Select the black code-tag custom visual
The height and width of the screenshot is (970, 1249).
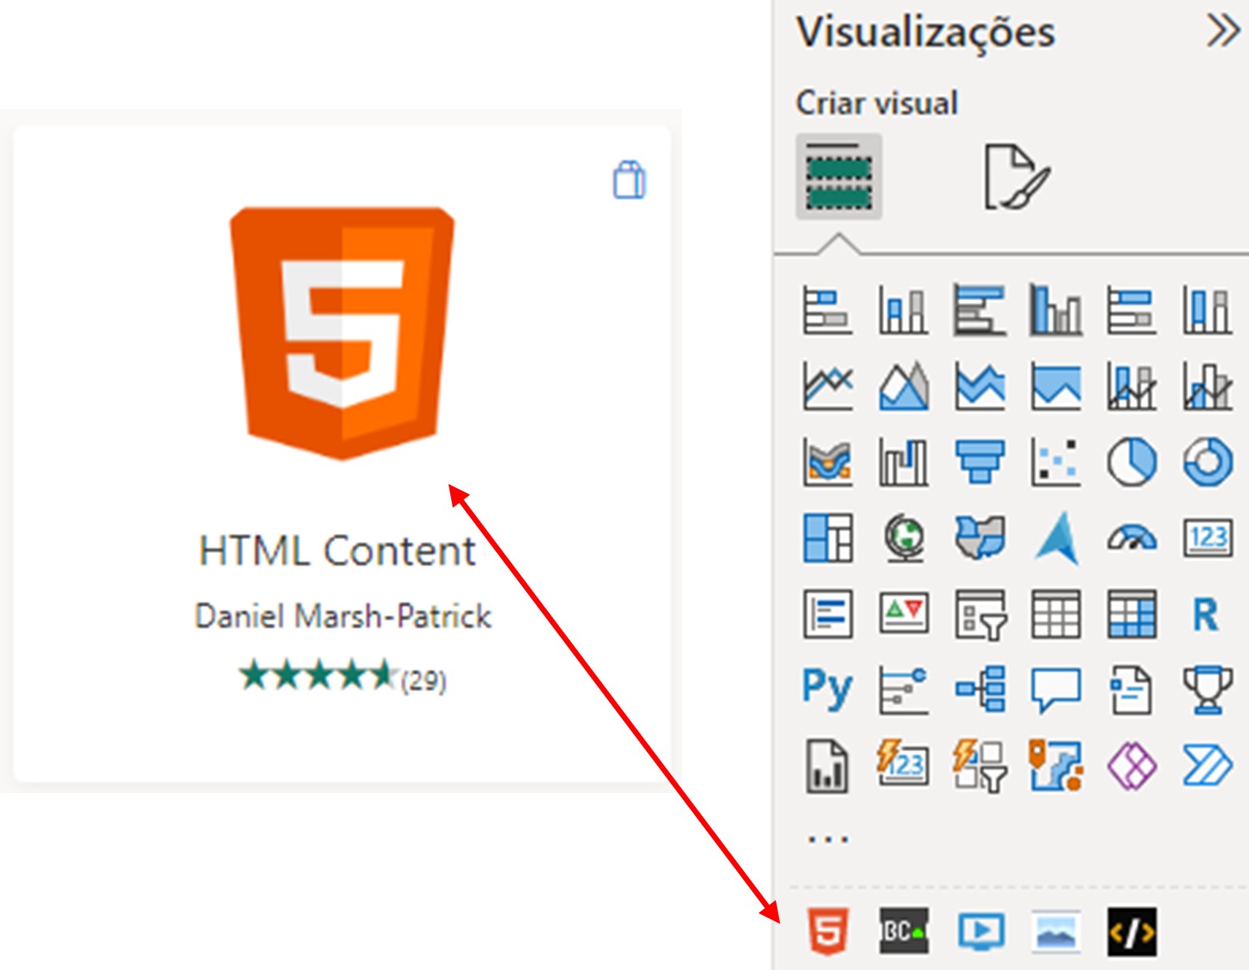[x=1131, y=931]
